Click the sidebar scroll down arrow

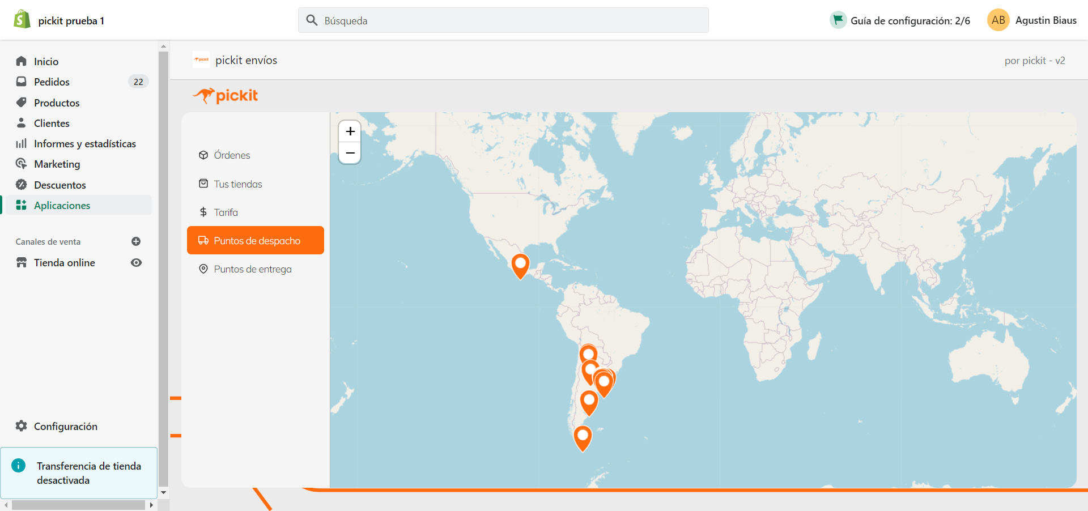tap(164, 492)
